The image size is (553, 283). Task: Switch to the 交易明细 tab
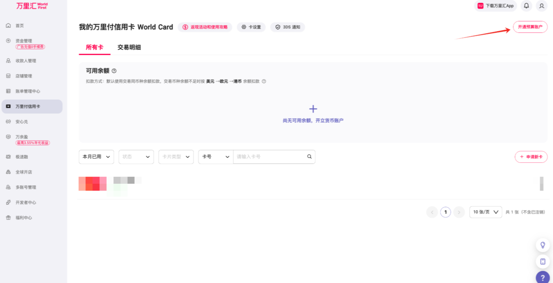(x=129, y=48)
